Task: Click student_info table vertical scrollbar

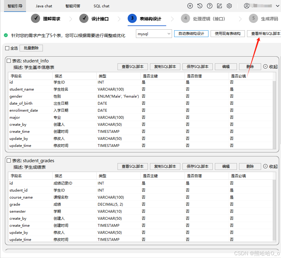Action: 274,115
